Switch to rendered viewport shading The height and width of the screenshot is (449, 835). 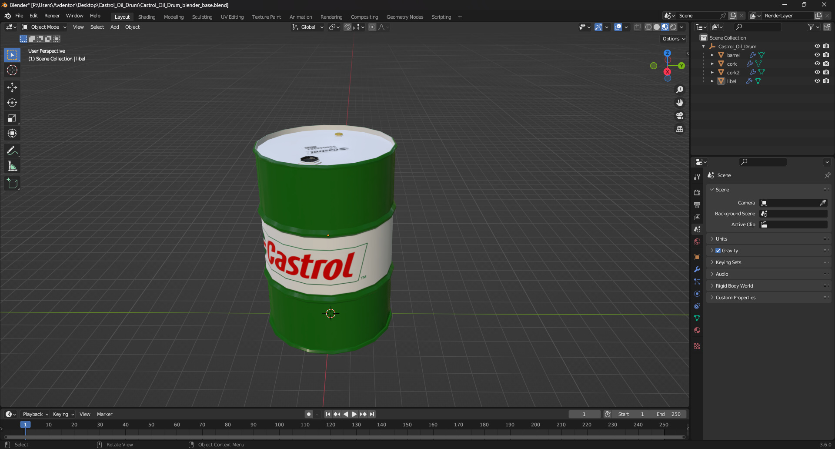(673, 27)
